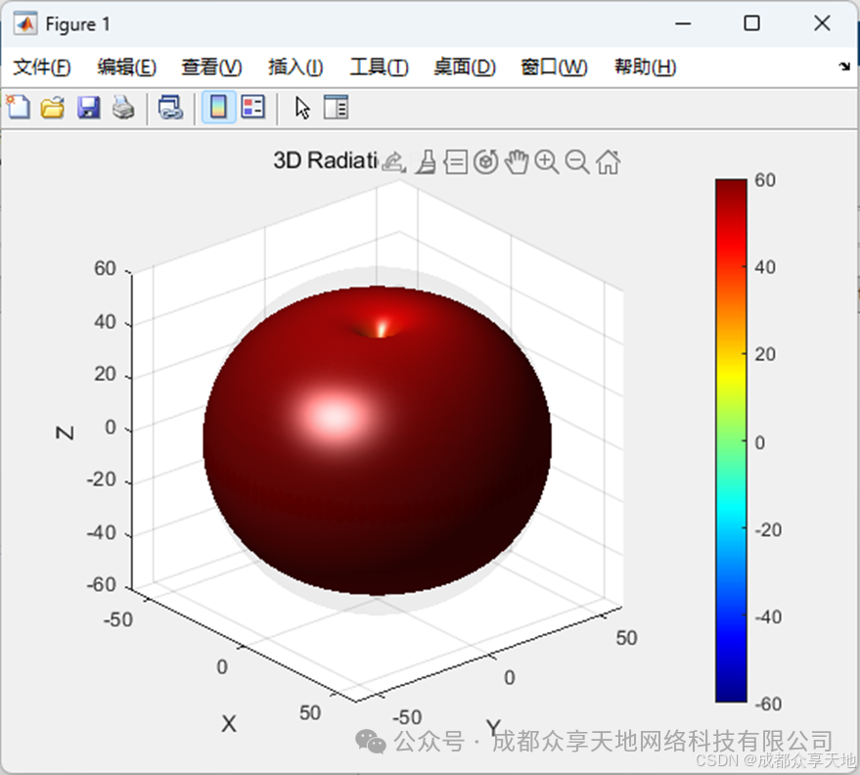Click the dock figure arrow at menu bar right
Screen dimensions: 860x775
click(844, 67)
